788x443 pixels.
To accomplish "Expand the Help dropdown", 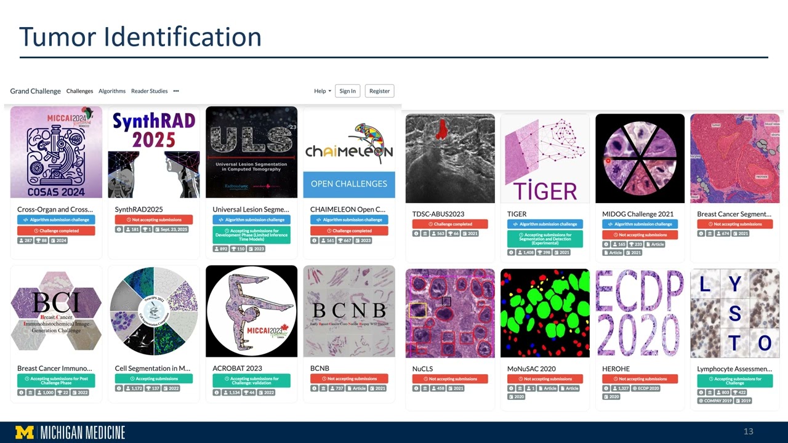I will 322,91.
